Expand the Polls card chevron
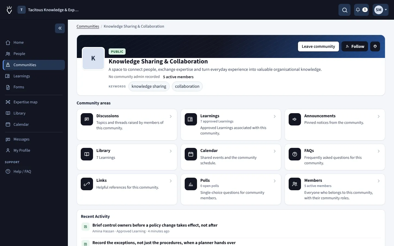This screenshot has height=246, width=394. point(275,181)
